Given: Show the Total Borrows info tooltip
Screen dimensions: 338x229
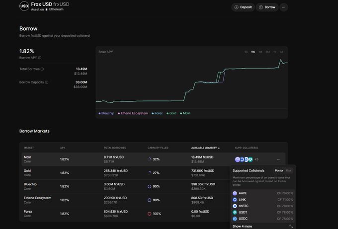Looking at the screenshot, I should tap(42, 69).
